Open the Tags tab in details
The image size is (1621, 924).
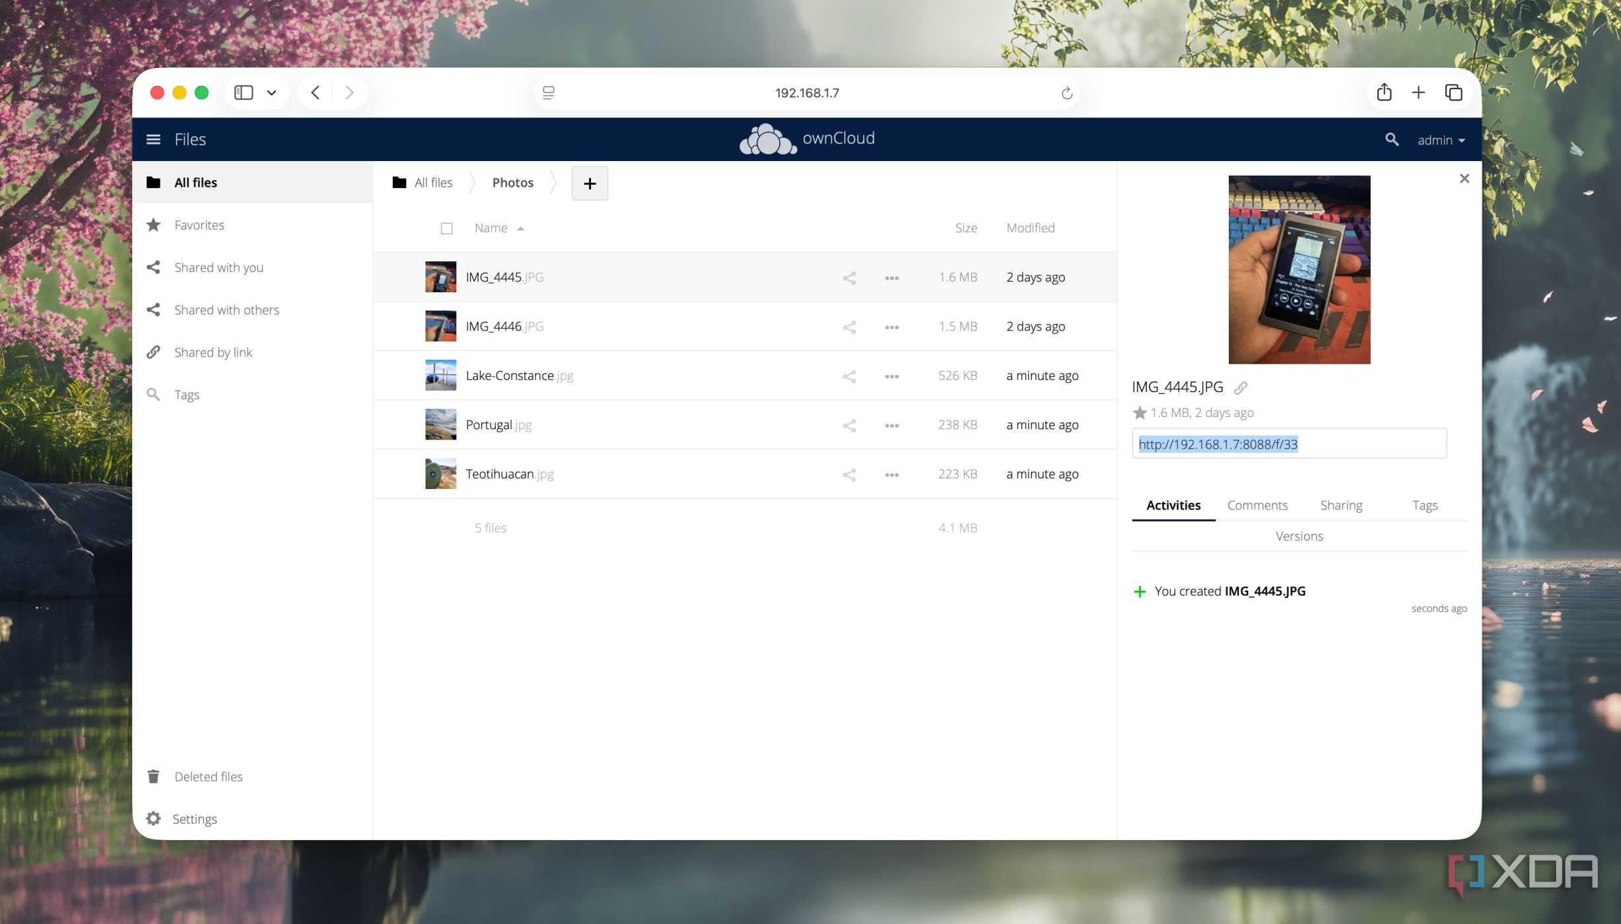pyautogui.click(x=1425, y=506)
